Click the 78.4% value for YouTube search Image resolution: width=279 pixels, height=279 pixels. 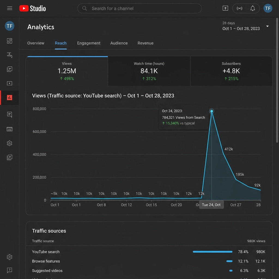tap(243, 252)
